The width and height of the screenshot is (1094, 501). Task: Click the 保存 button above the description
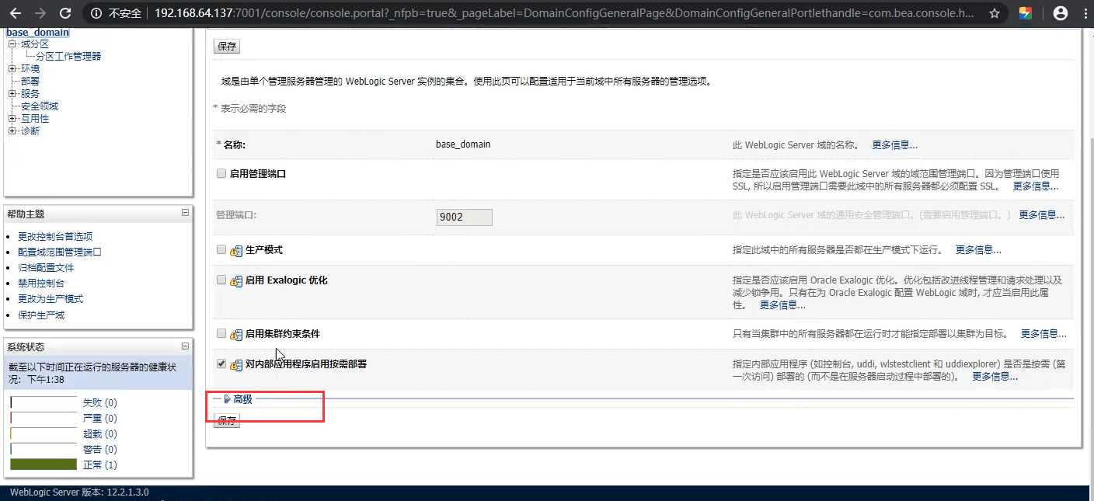[227, 46]
